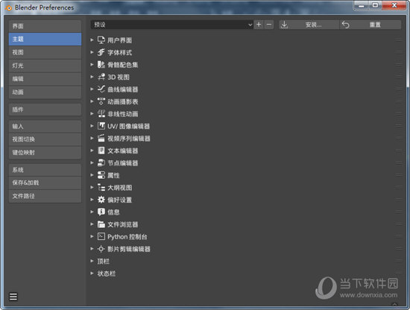Open the 系统 system tab
The height and width of the screenshot is (310, 410).
[45, 170]
